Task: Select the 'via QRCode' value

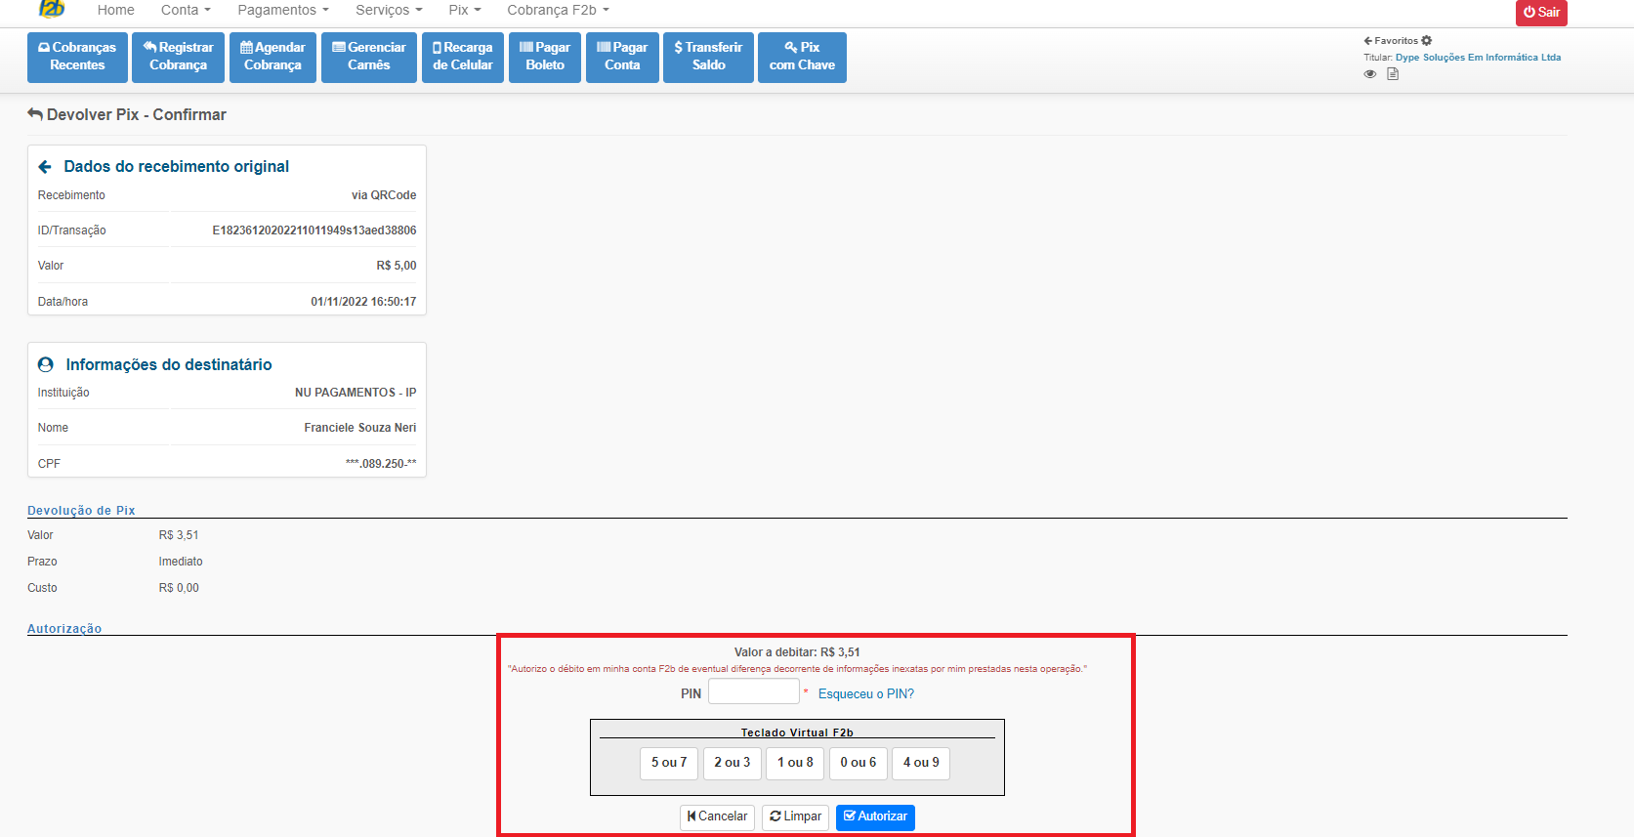Action: pos(384,195)
